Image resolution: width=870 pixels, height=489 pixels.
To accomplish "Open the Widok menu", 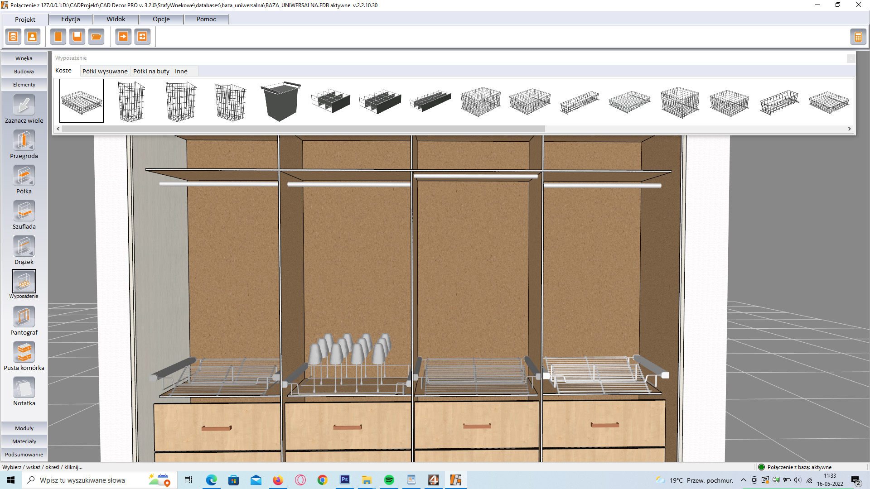I will click(x=116, y=19).
